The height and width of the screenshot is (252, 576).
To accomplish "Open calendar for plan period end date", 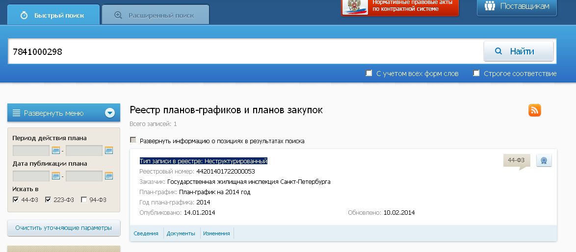I will click(x=109, y=151).
